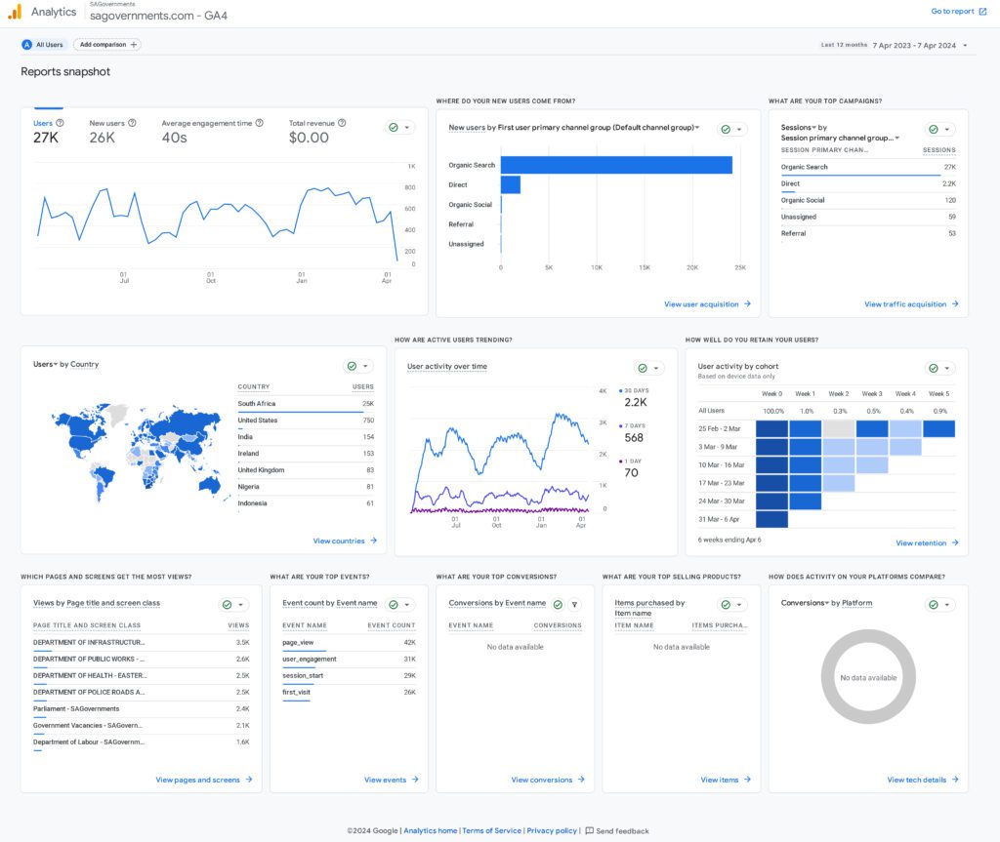The width and height of the screenshot is (1000, 842).
Task: Click the Add comparison button
Action: (x=105, y=44)
